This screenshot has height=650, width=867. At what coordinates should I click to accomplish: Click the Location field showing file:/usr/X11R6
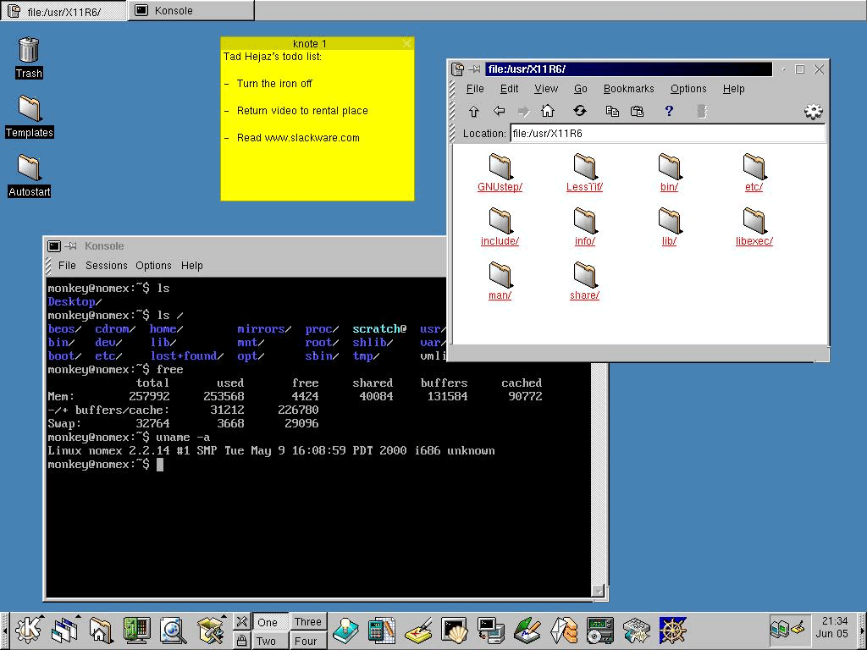pos(666,134)
